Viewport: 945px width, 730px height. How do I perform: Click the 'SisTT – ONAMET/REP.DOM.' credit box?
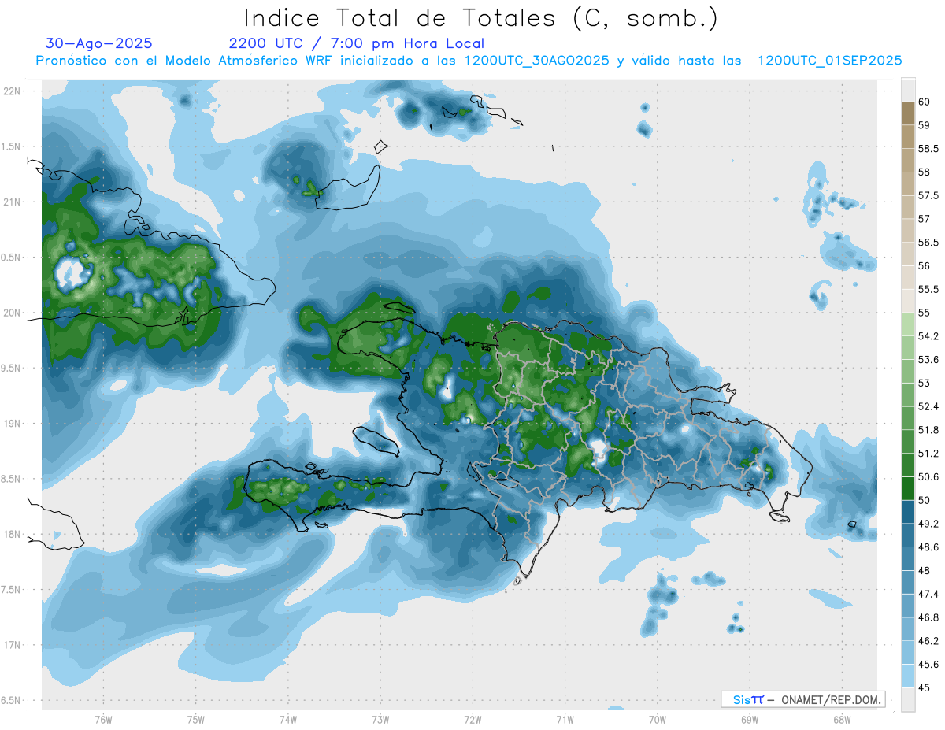tap(802, 699)
